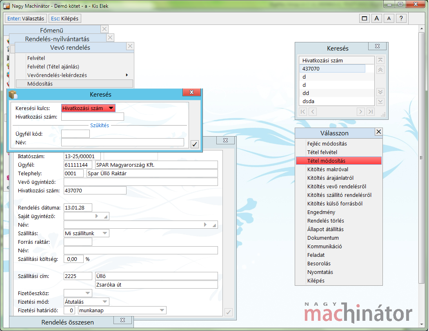Open the Fizetőeszköz dropdown
The image size is (429, 331).
[x=88, y=293]
